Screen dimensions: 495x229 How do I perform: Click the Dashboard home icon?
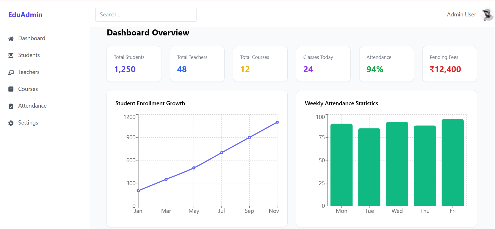point(11,39)
